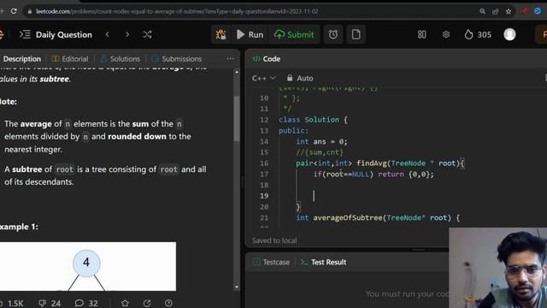Click the 'return {0,0};' statement
547x308 pixels.
pos(406,174)
